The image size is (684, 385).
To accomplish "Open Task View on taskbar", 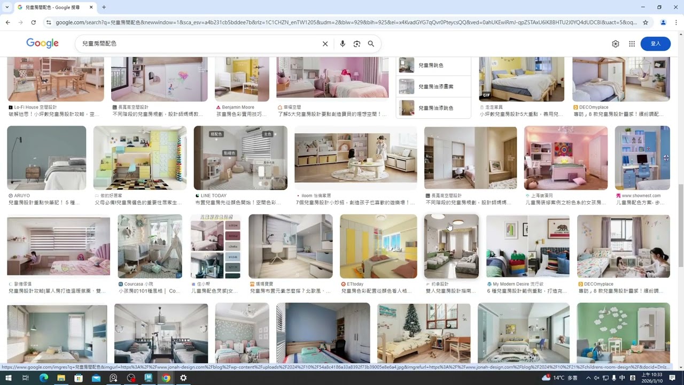I will [x=25, y=378].
